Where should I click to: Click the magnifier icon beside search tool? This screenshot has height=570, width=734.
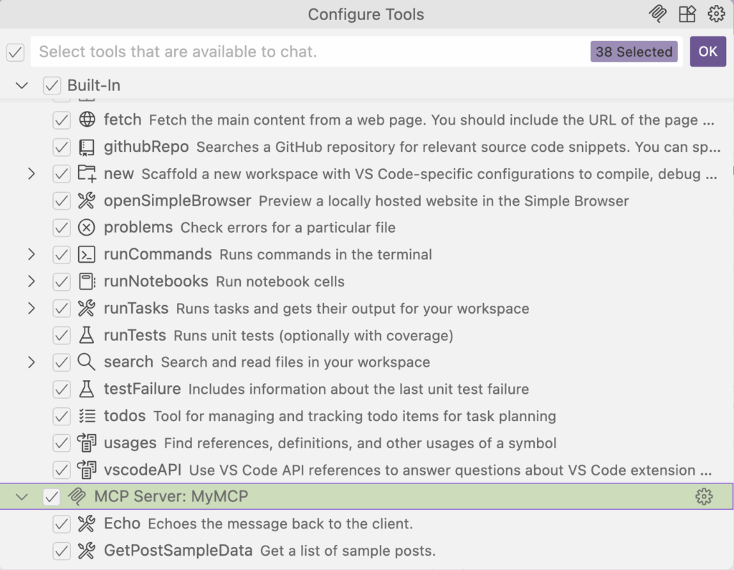tap(86, 362)
